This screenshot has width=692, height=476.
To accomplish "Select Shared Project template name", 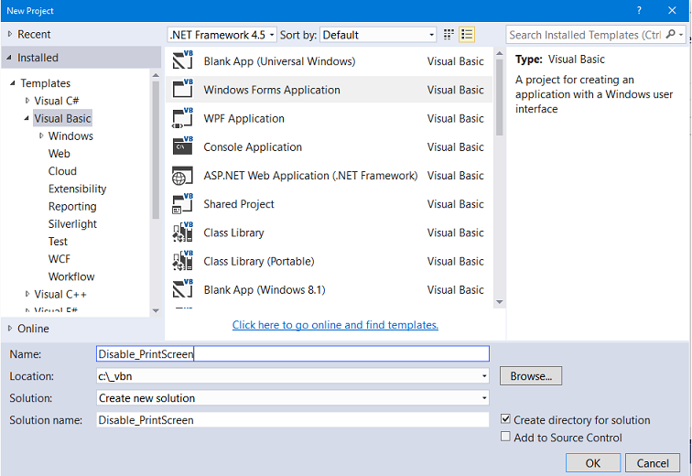I will click(x=238, y=204).
